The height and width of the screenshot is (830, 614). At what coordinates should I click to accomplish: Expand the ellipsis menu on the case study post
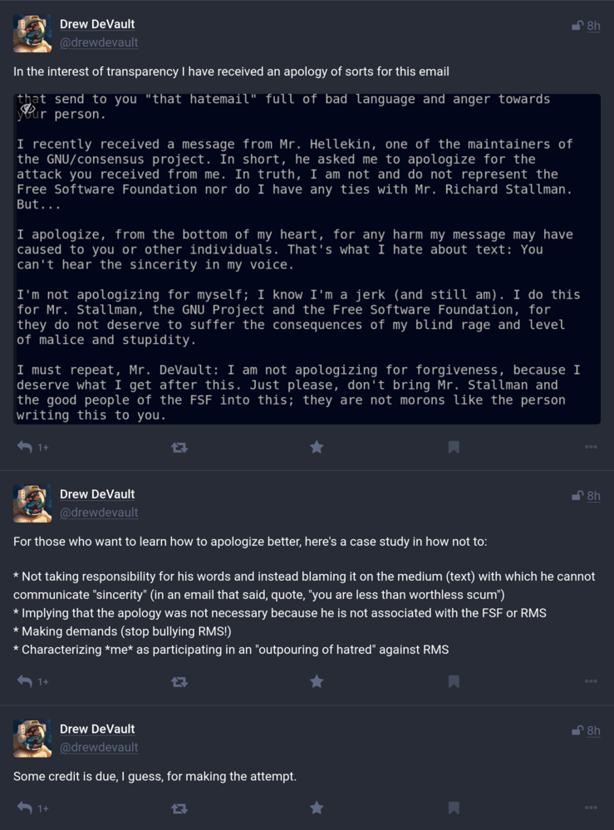(x=591, y=681)
